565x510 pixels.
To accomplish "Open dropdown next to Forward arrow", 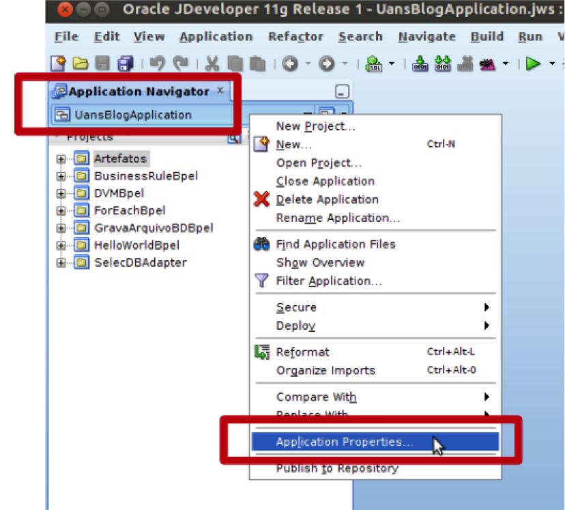I will (x=345, y=63).
